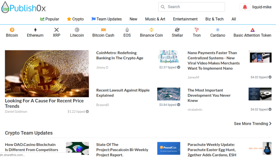Switch to the Popular tab
The width and height of the screenshot is (276, 157).
(x=50, y=19)
